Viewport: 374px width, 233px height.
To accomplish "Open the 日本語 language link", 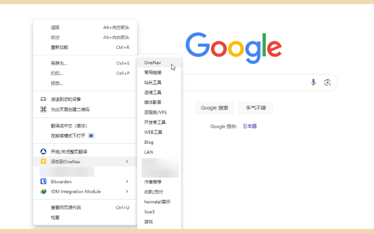I will pyautogui.click(x=250, y=126).
